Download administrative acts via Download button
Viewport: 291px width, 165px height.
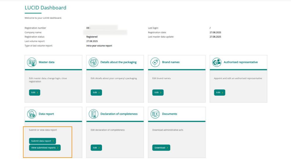coord(161,147)
